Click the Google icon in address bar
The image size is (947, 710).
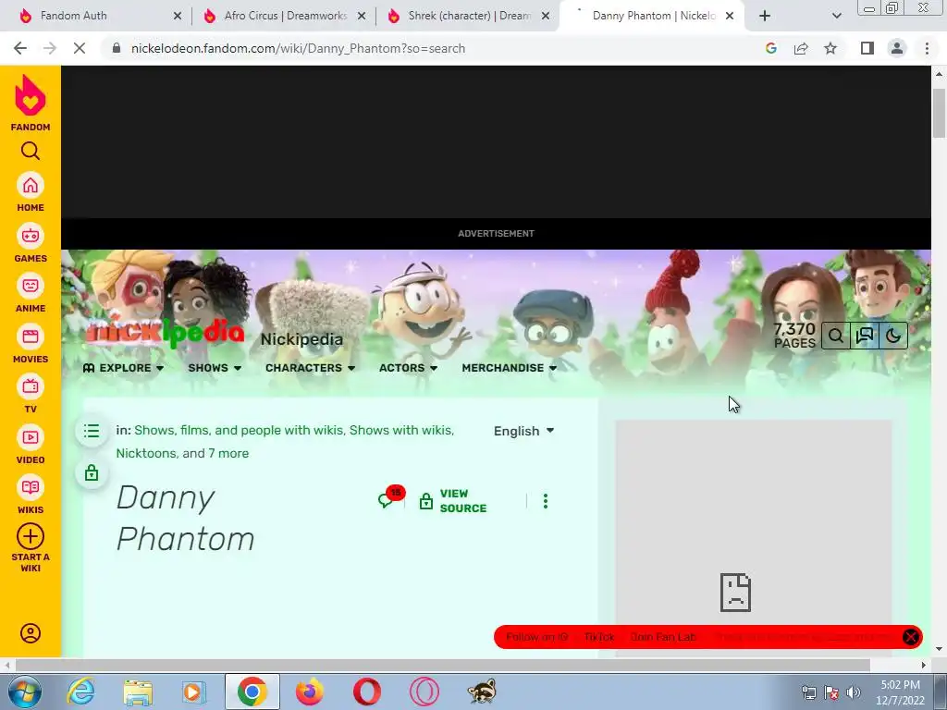[771, 48]
